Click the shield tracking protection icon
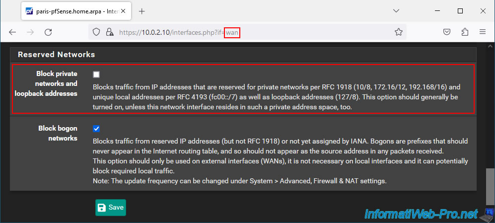Image resolution: width=495 pixels, height=223 pixels. tap(96, 32)
